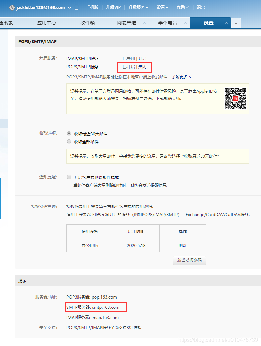Click the SMTP服务器: smtp.163.com text

[93, 307]
